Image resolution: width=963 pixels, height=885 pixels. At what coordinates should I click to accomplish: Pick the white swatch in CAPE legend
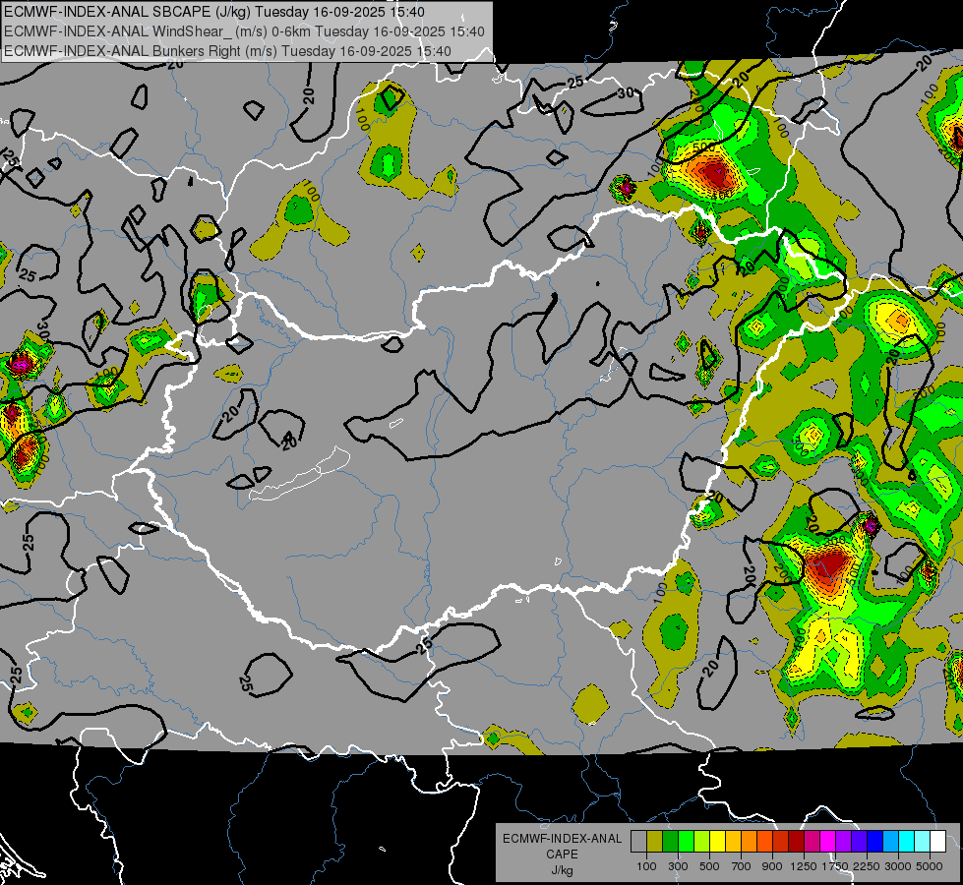point(937,841)
